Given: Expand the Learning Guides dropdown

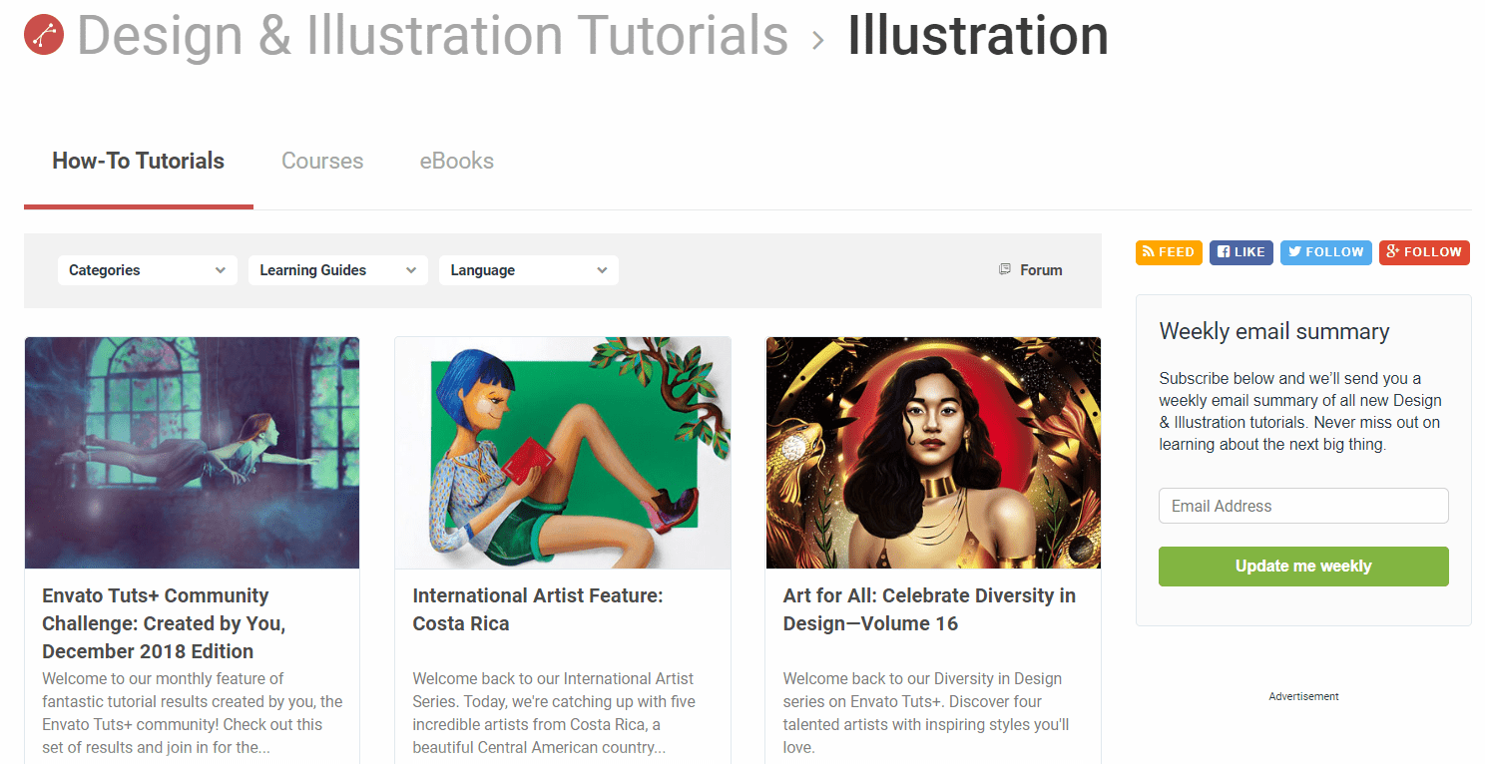Looking at the screenshot, I should coord(338,270).
